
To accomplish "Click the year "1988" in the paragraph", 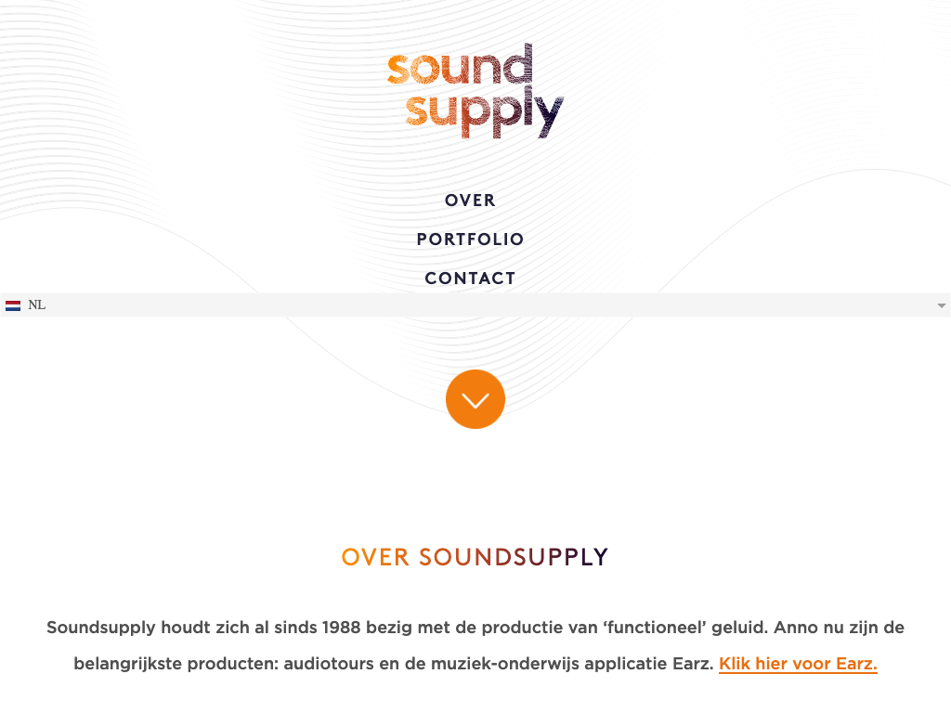I will [342, 628].
